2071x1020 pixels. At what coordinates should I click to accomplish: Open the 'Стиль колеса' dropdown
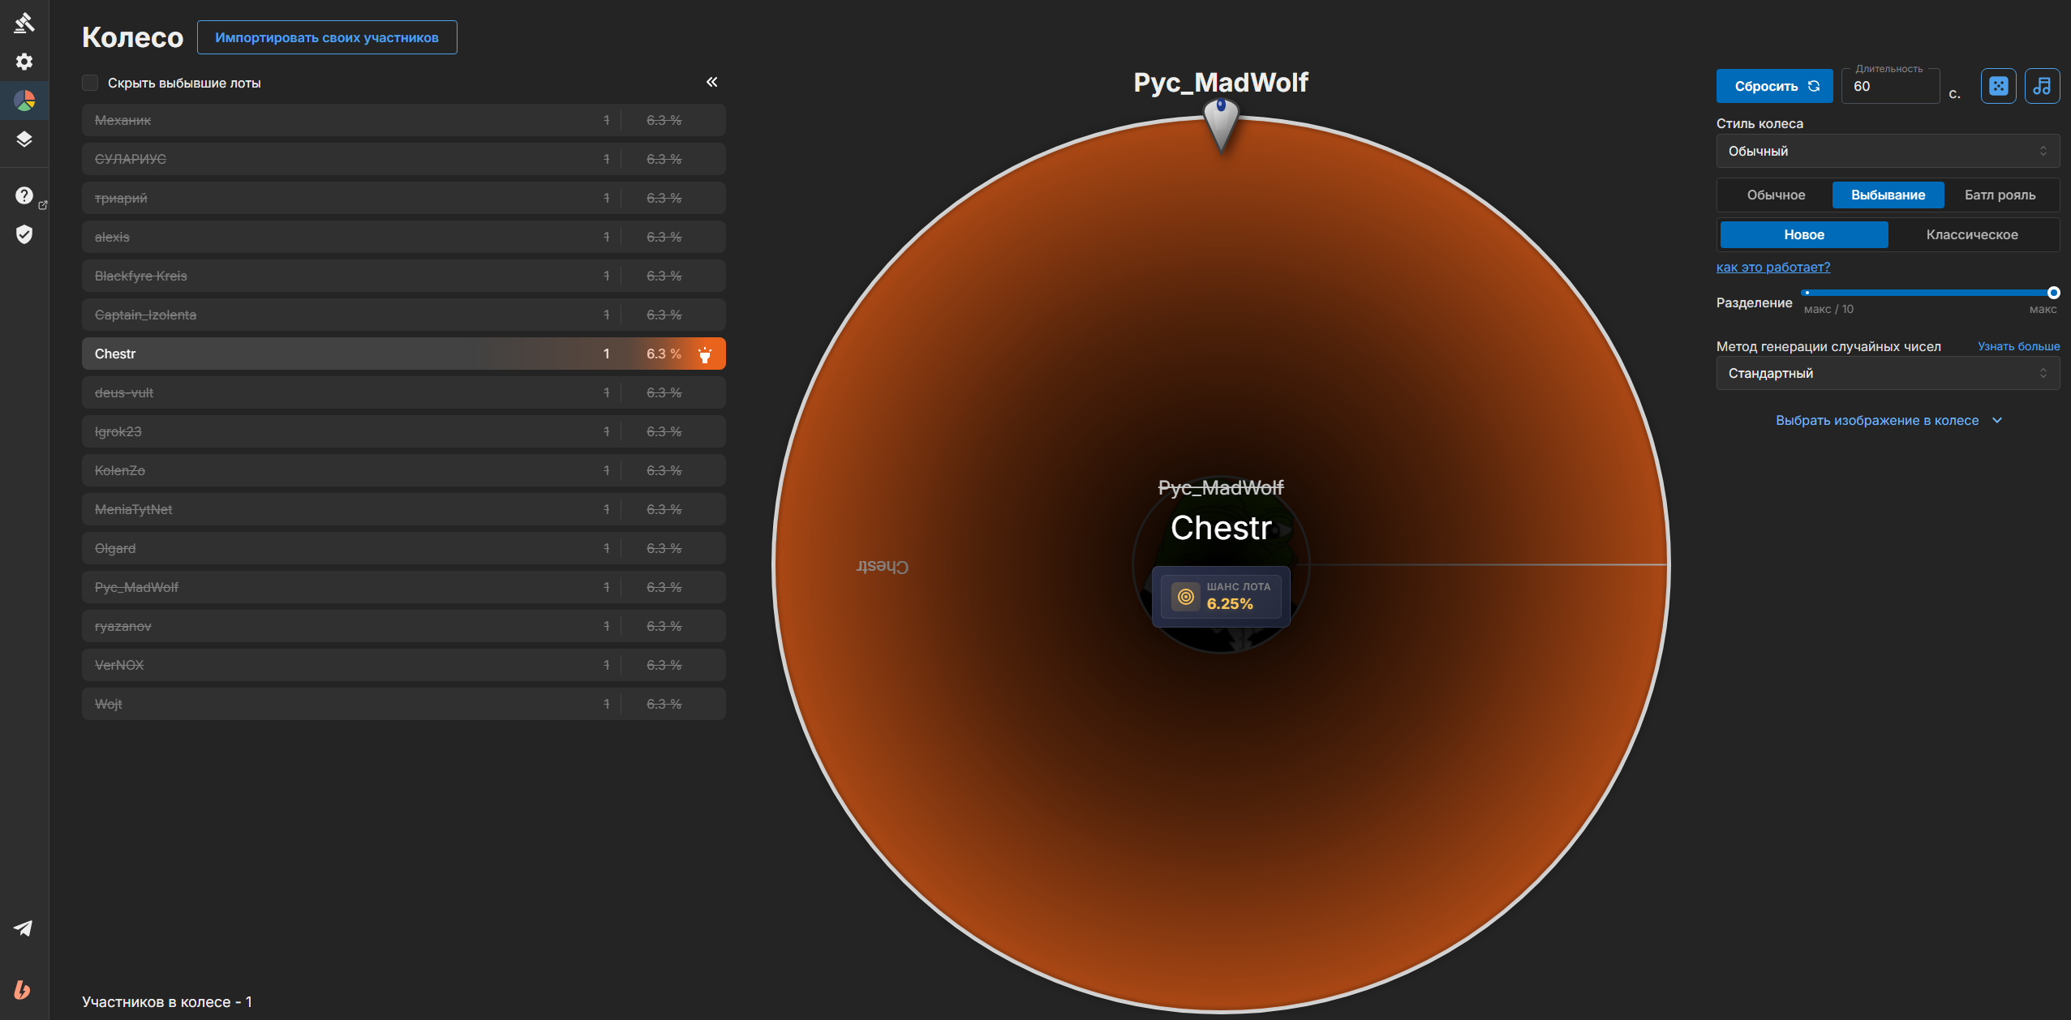pos(1888,151)
